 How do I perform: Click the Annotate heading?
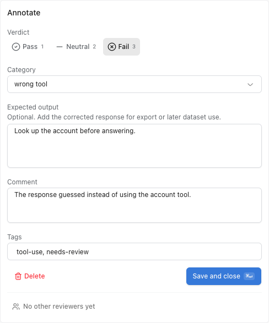click(x=24, y=13)
